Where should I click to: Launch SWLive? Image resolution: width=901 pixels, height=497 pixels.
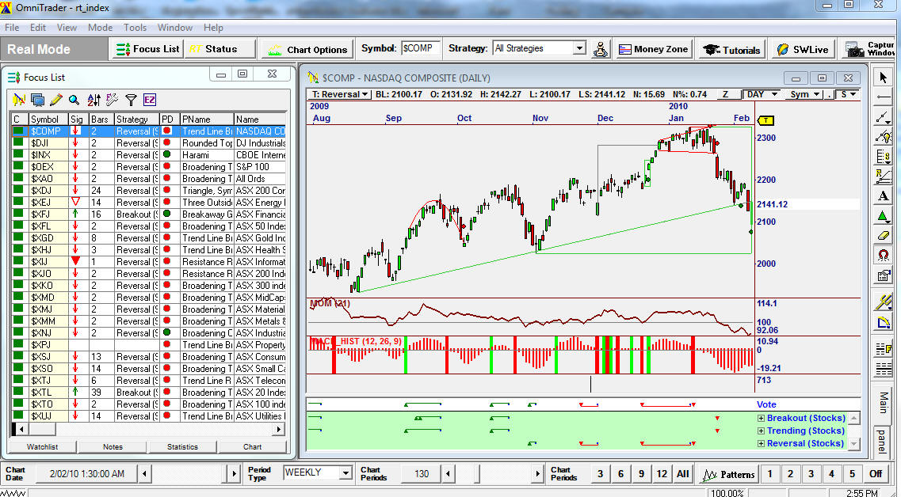tap(802, 49)
